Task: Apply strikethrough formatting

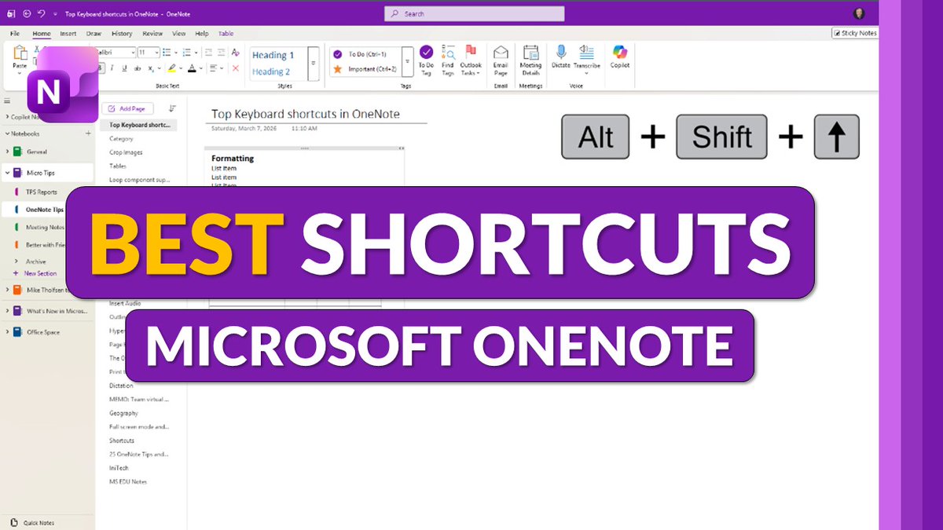Action: 139,68
